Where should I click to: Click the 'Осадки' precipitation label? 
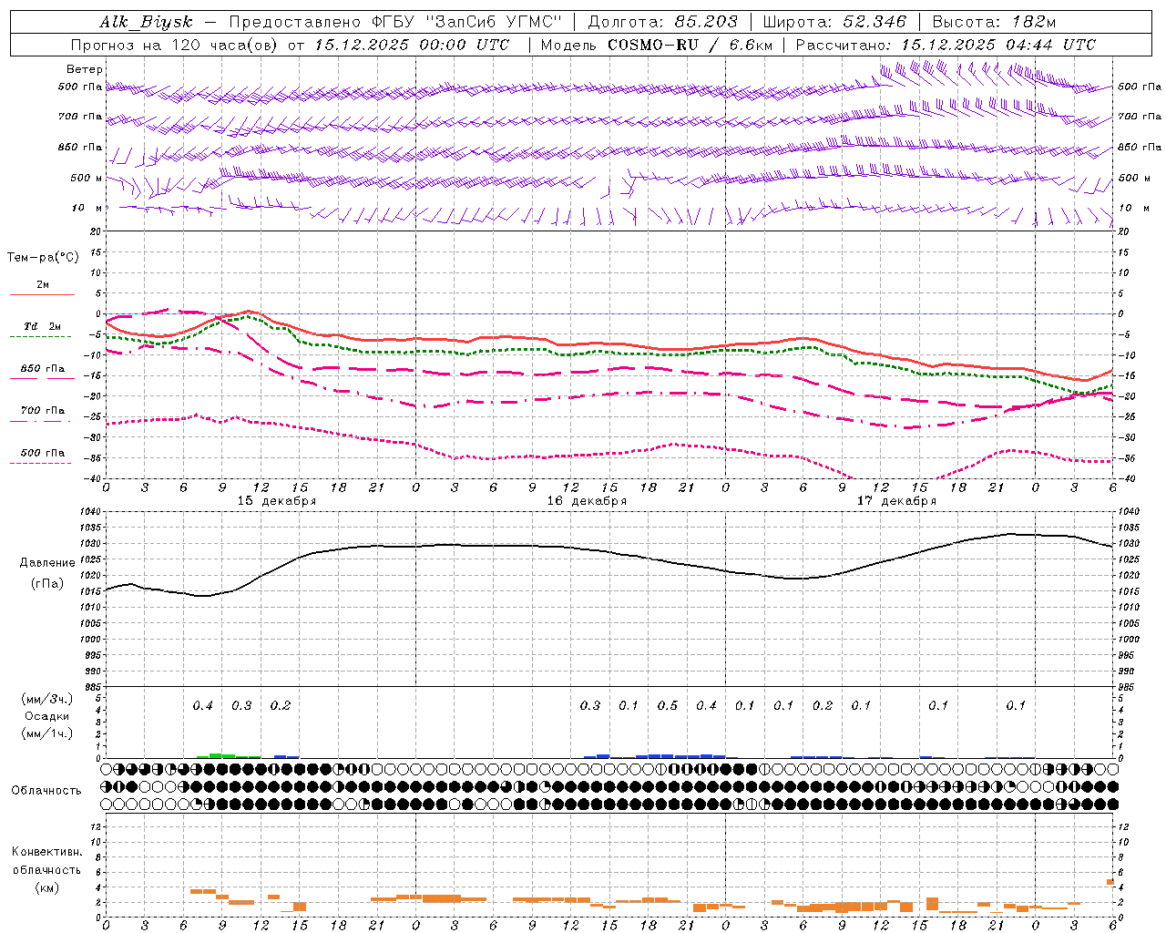click(47, 716)
